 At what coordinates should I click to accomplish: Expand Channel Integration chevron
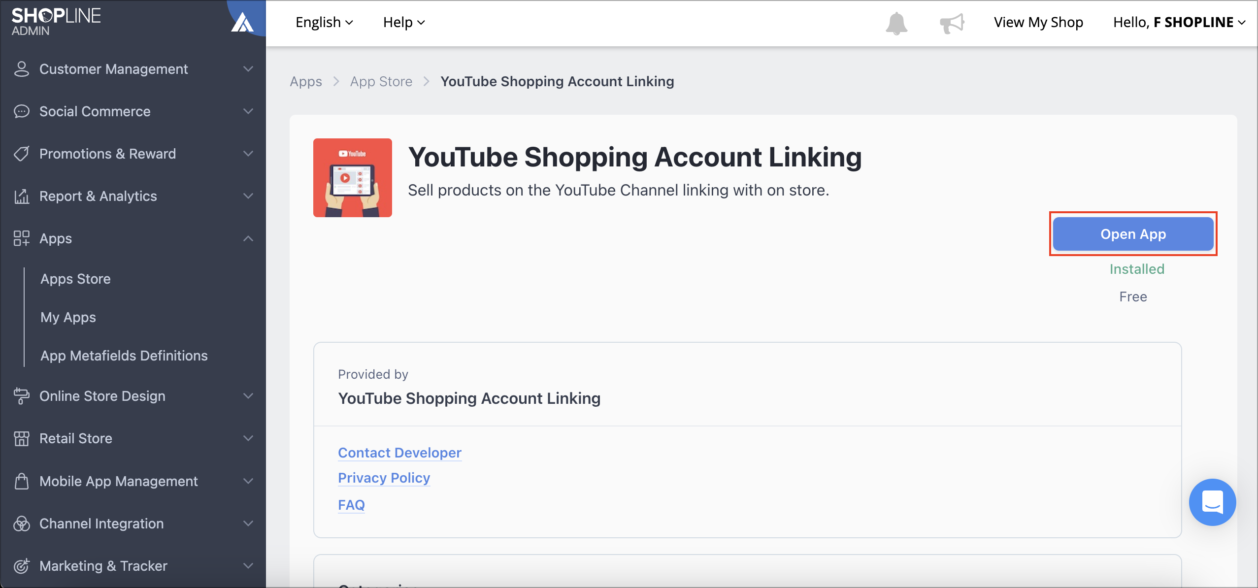(x=248, y=523)
